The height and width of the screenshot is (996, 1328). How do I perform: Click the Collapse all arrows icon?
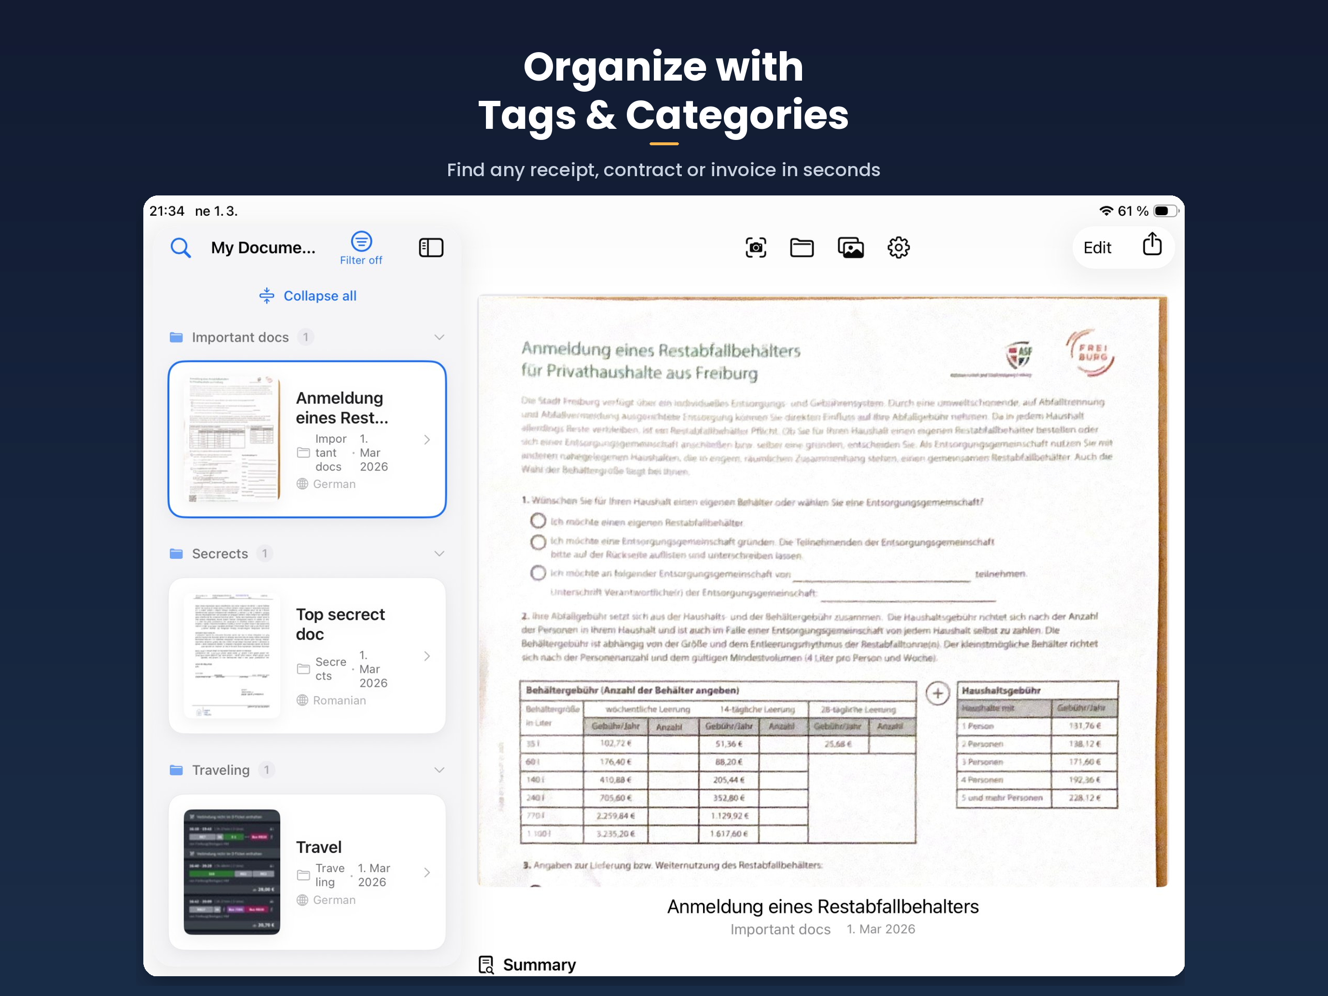[266, 295]
